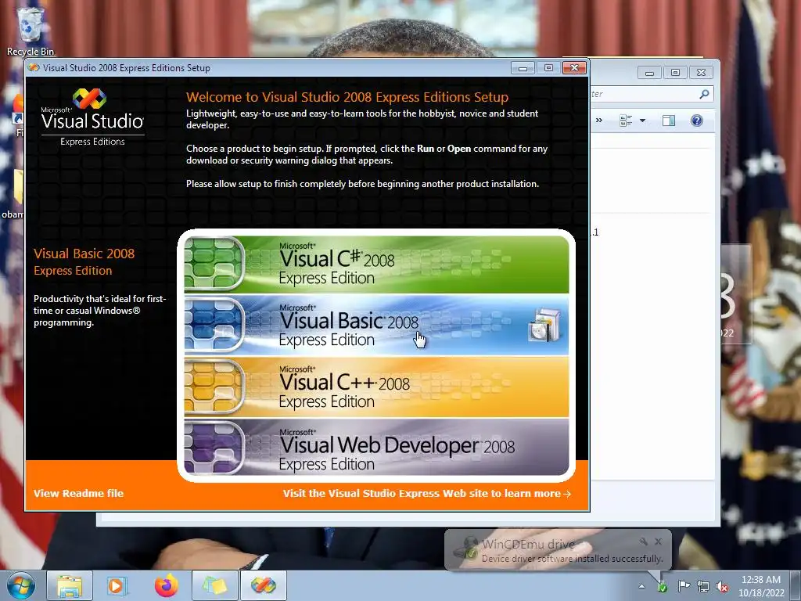Image resolution: width=801 pixels, height=601 pixels.
Task: Maximize the background Explorer window
Action: click(675, 73)
